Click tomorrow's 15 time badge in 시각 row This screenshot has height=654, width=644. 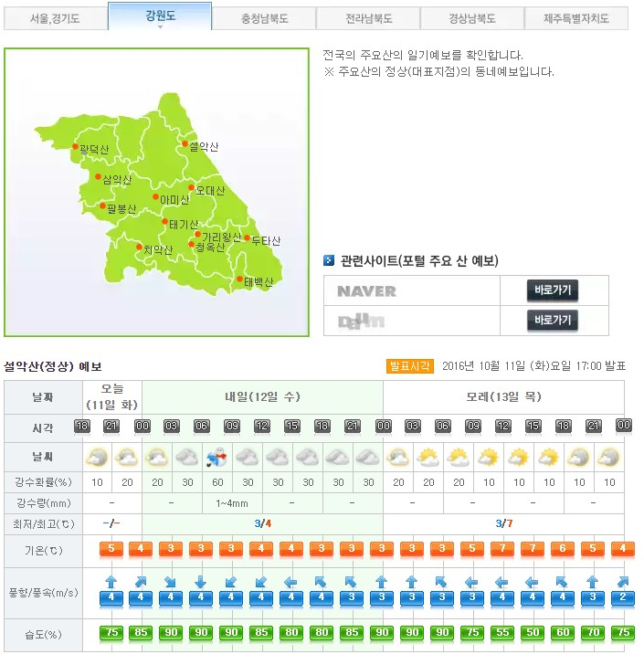click(x=292, y=427)
